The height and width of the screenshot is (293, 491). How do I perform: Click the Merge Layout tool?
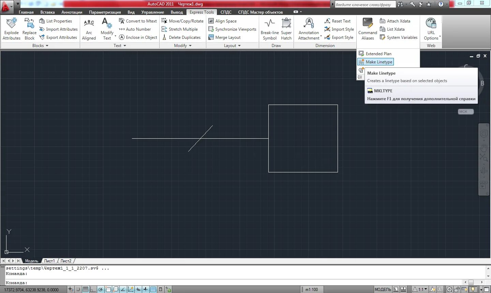(x=224, y=37)
